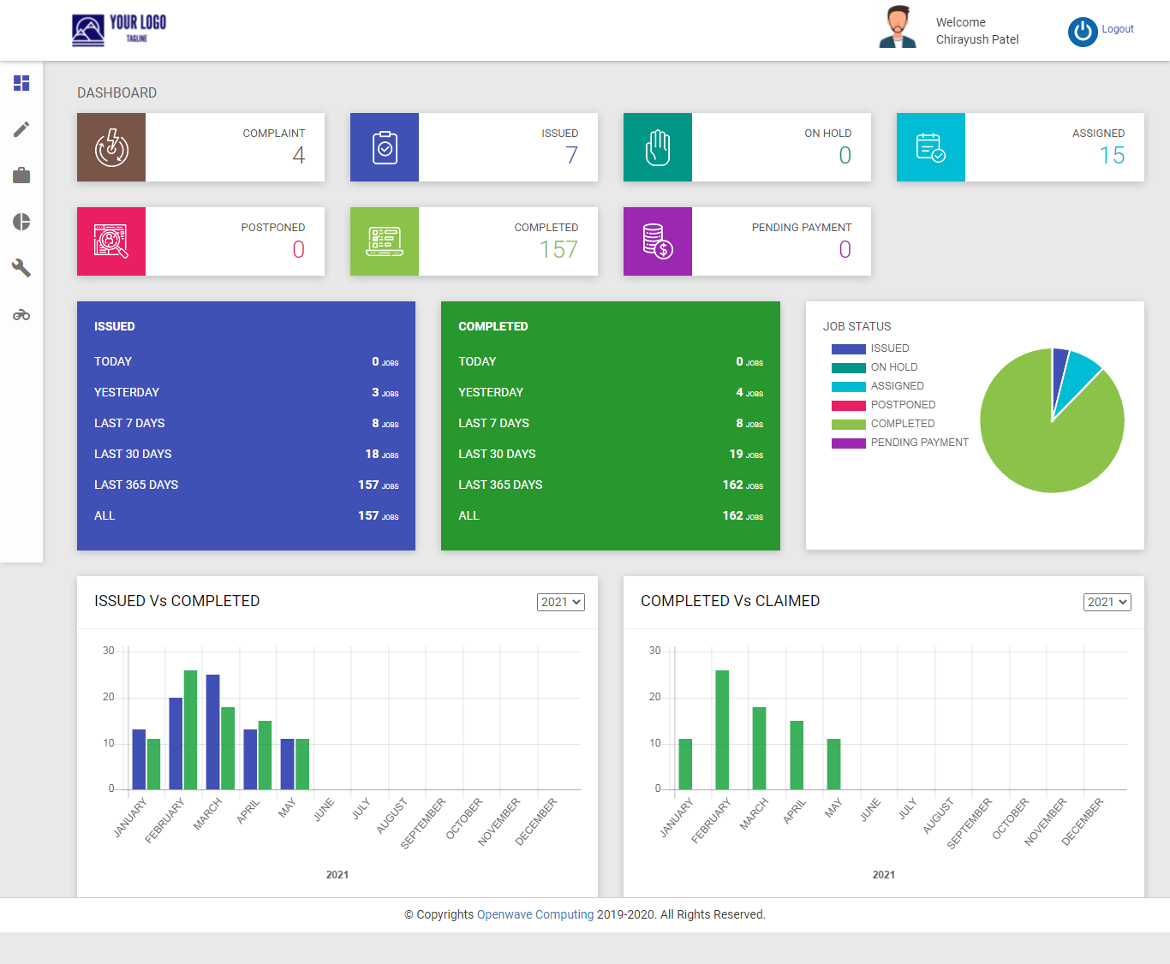Toggle COMPLETED legend swatch in Job Status

pos(849,424)
